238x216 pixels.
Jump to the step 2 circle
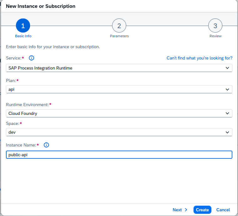click(x=119, y=26)
